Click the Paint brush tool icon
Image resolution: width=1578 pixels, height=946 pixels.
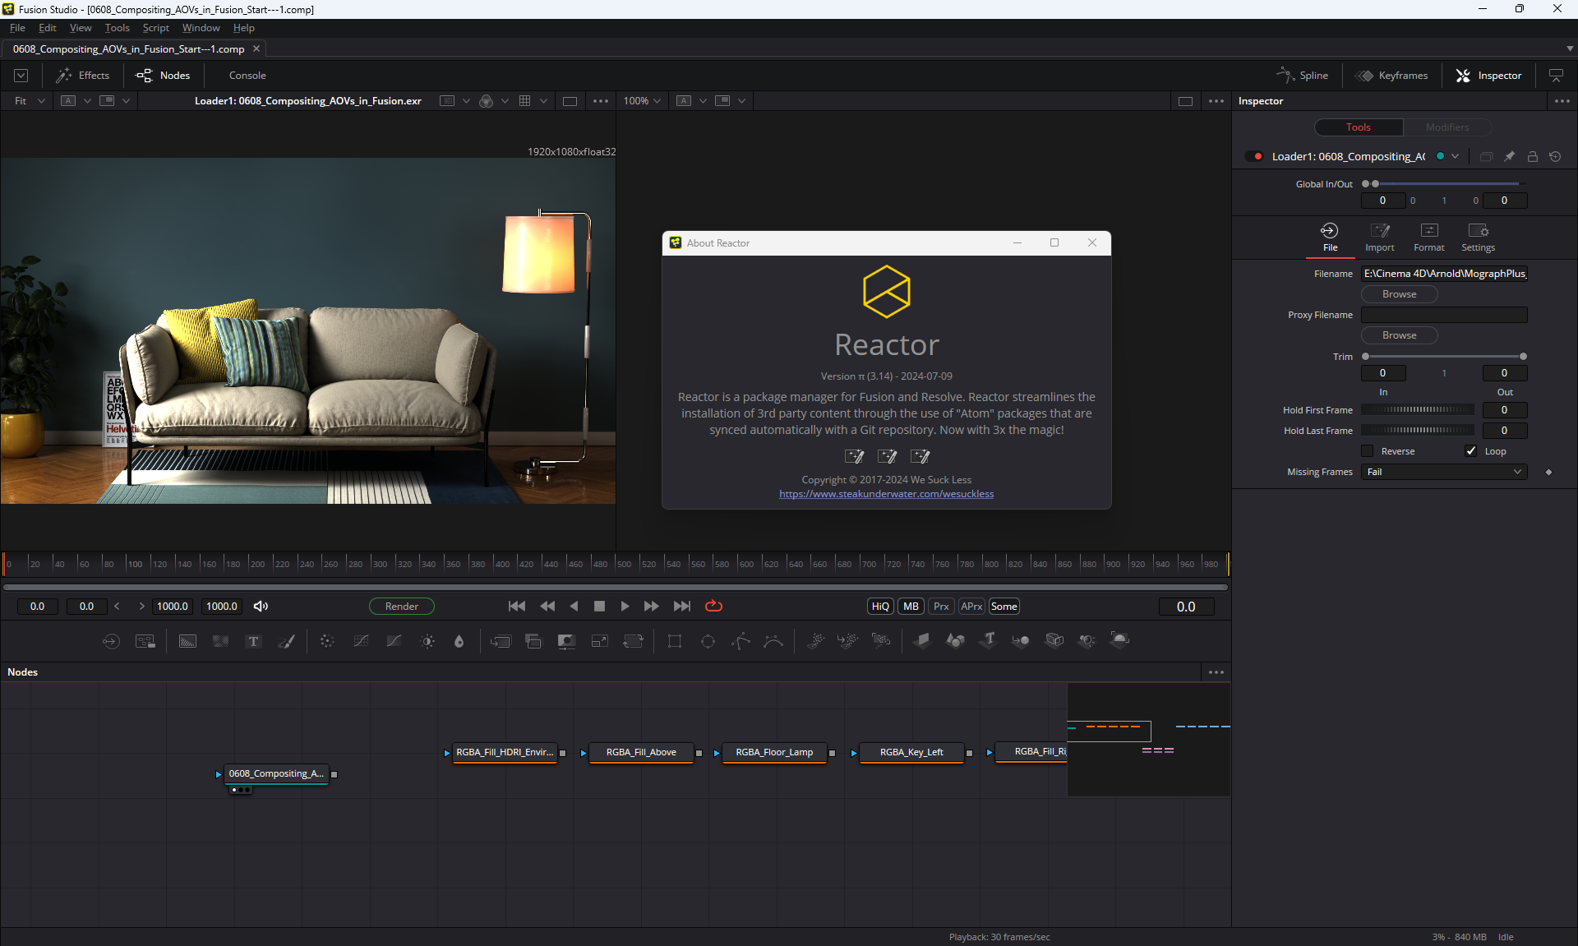pyautogui.click(x=287, y=641)
